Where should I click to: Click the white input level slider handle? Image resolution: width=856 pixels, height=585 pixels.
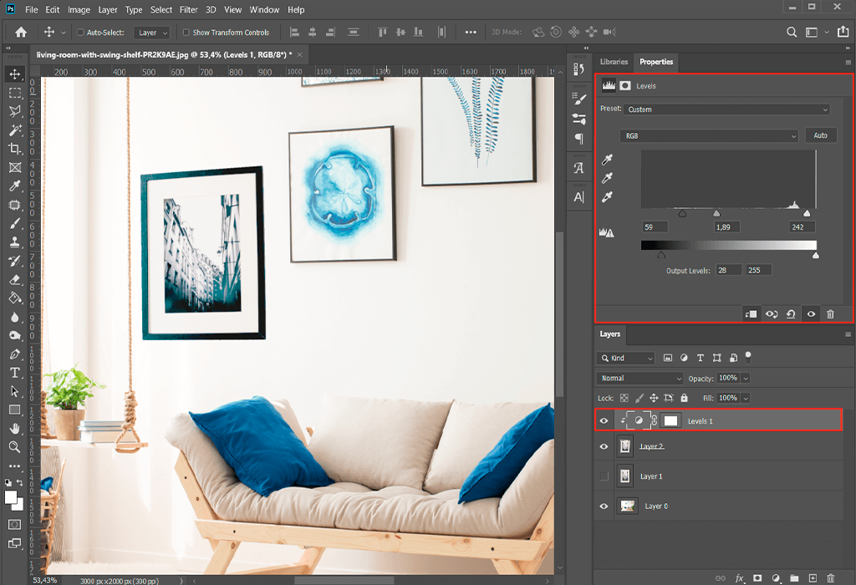coord(807,213)
